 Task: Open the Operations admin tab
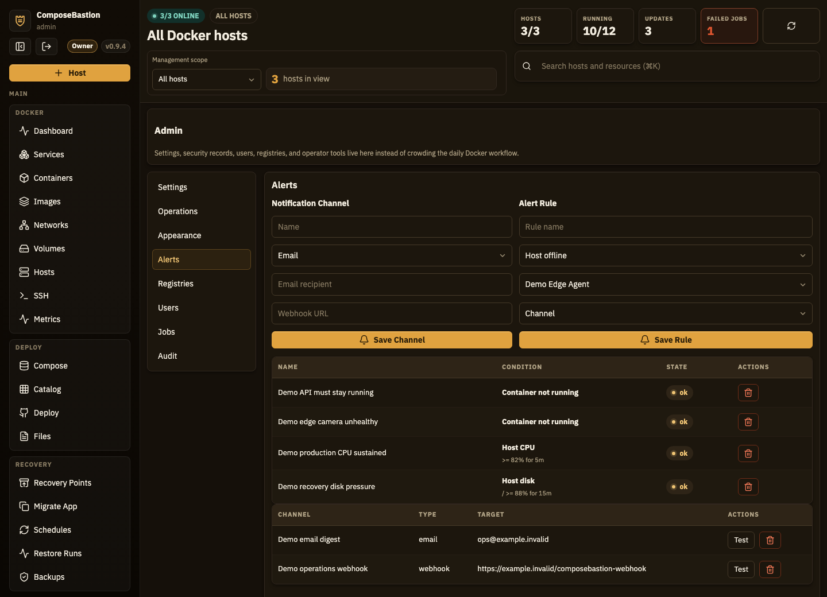[x=202, y=211]
